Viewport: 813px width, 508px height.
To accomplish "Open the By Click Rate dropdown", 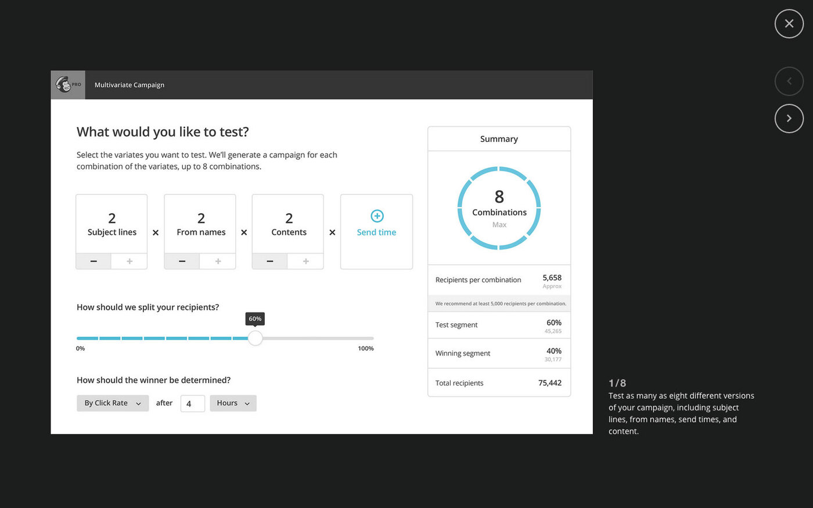I will point(113,403).
